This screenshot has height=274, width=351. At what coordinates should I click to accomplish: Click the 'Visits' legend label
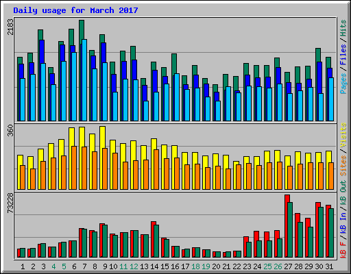343,135
